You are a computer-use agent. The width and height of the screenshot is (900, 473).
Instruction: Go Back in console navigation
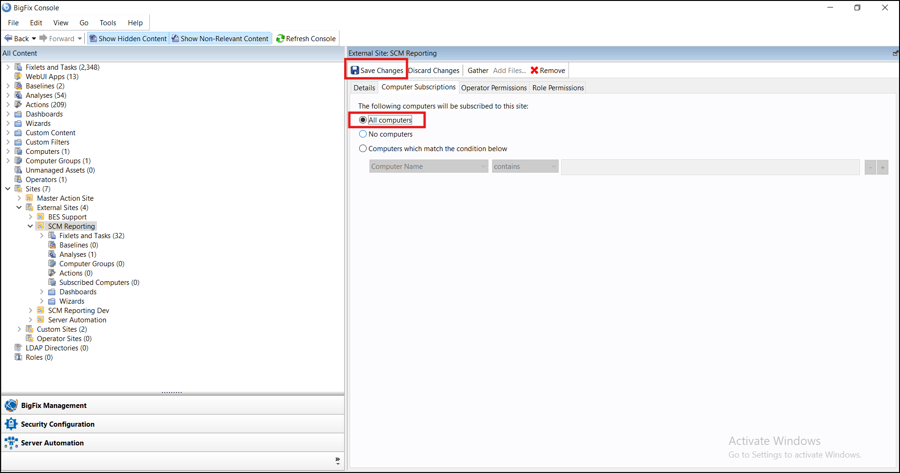[x=17, y=38]
